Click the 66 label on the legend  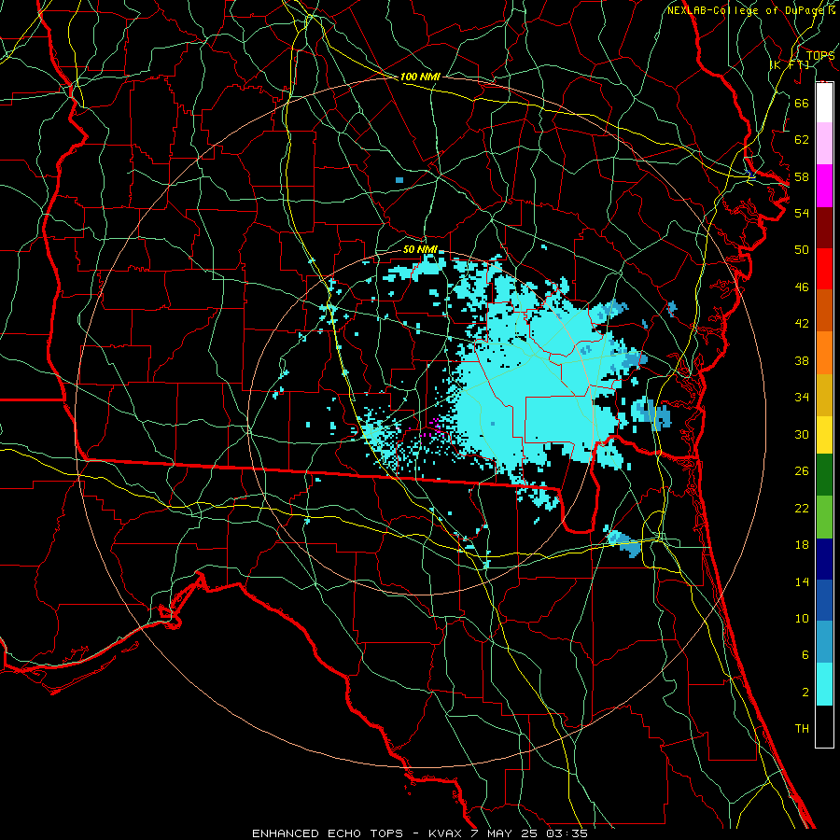[x=802, y=103]
